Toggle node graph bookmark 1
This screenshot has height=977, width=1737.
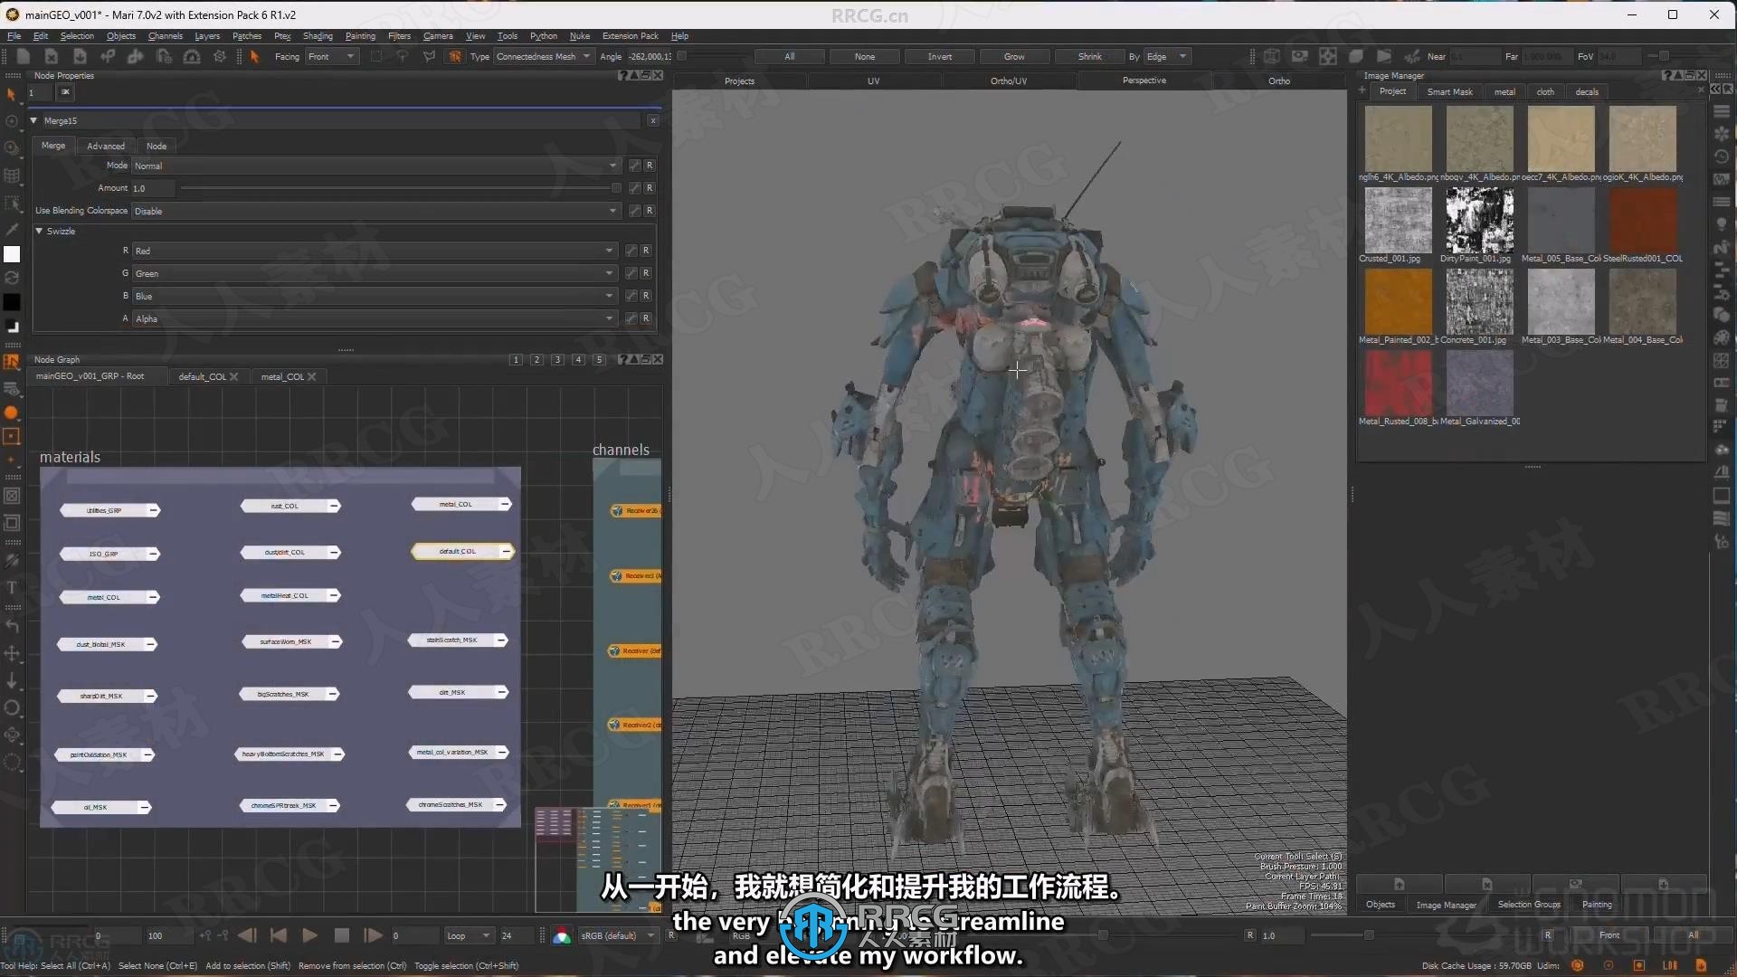516,360
